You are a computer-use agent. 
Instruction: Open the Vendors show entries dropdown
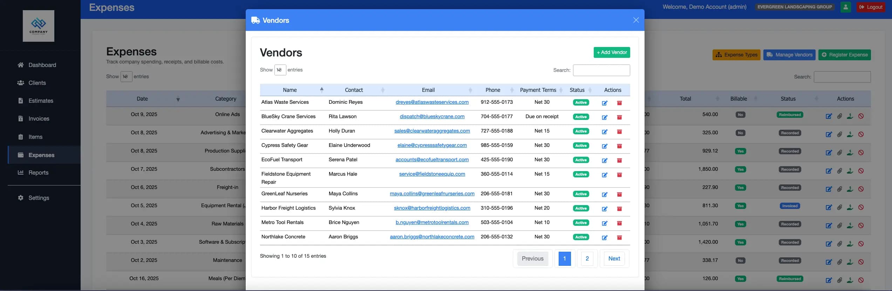pyautogui.click(x=280, y=70)
